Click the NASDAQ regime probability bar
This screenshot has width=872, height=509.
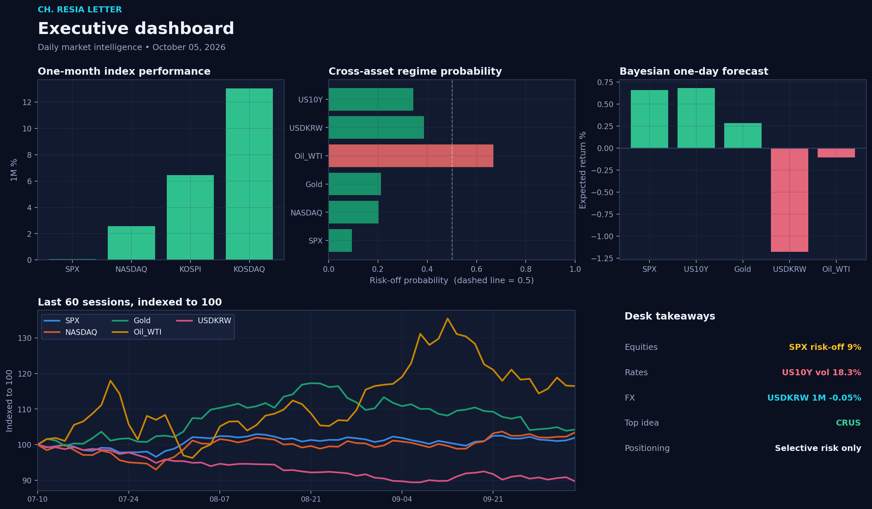click(354, 212)
